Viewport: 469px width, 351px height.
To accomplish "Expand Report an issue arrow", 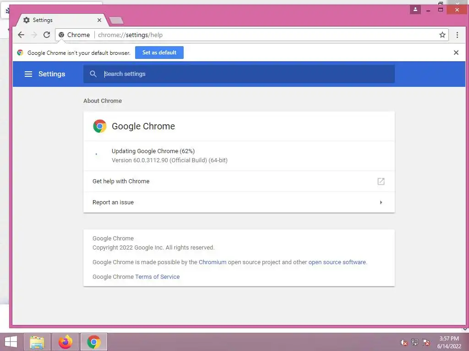I will [381, 202].
